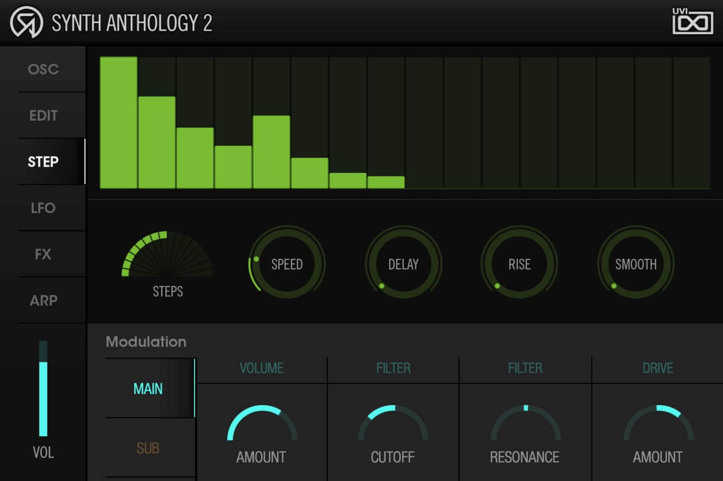Screen dimensions: 723x481
Task: Click the SPEED knob
Action: click(287, 263)
